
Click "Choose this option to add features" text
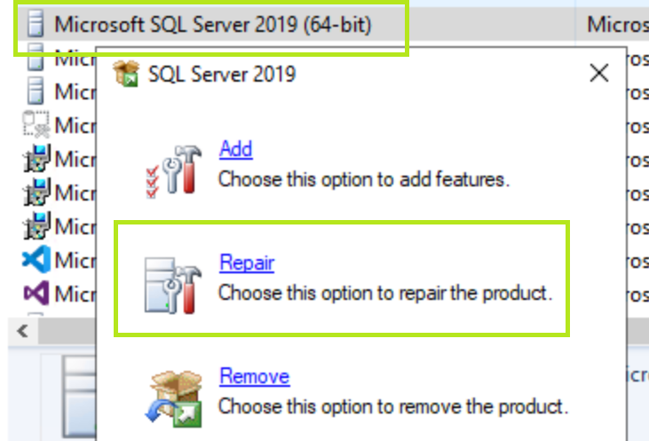[x=364, y=178]
